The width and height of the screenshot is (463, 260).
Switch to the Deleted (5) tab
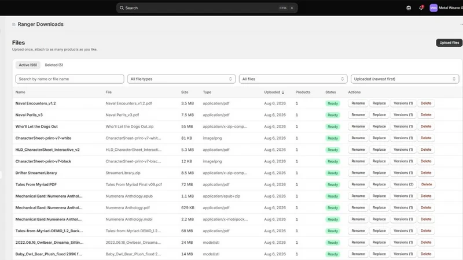(x=54, y=65)
